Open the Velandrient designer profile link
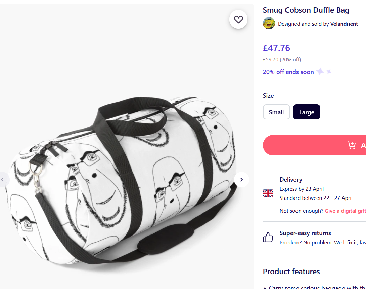366x289 pixels. pyautogui.click(x=344, y=24)
